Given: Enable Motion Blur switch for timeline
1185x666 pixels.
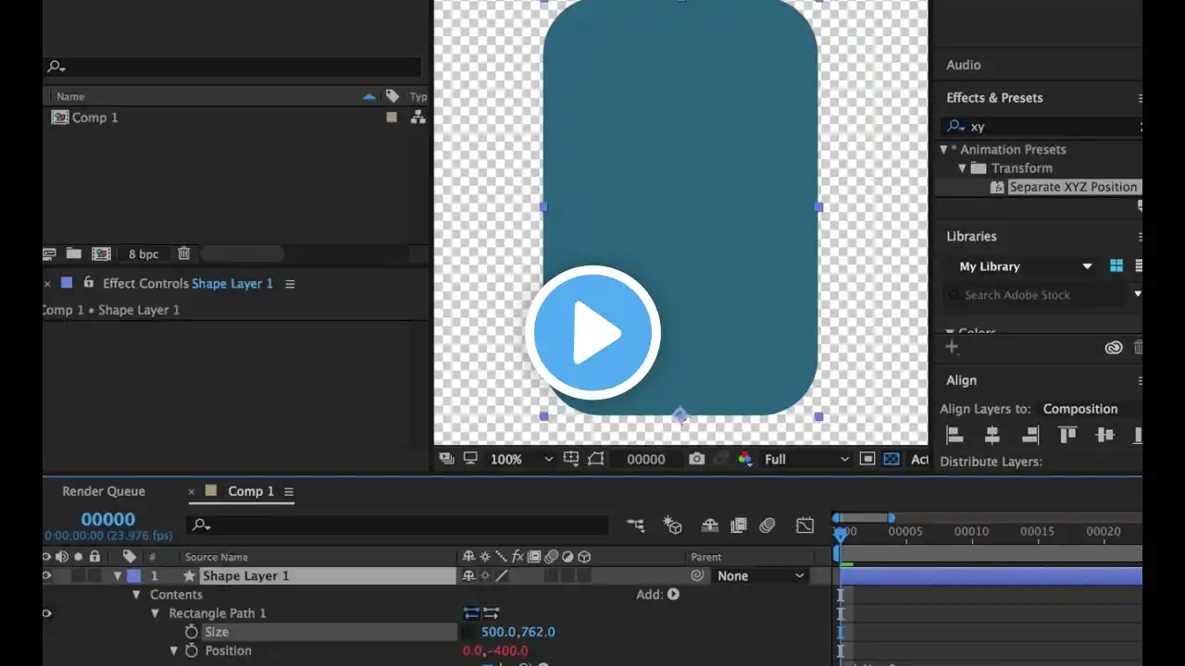Looking at the screenshot, I should point(767,525).
